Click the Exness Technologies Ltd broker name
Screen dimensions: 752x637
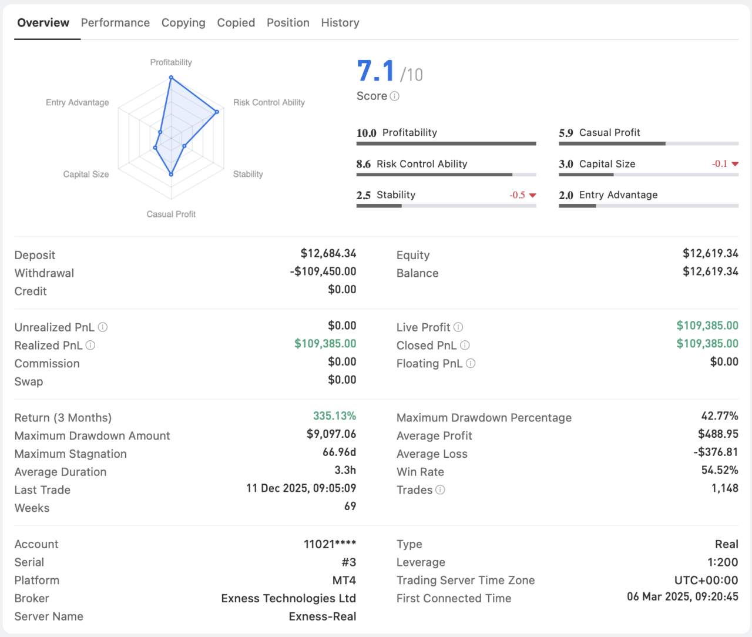tap(288, 598)
